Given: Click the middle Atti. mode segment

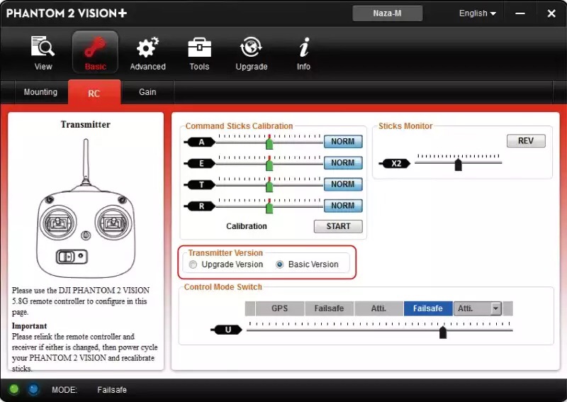Looking at the screenshot, I should [378, 308].
